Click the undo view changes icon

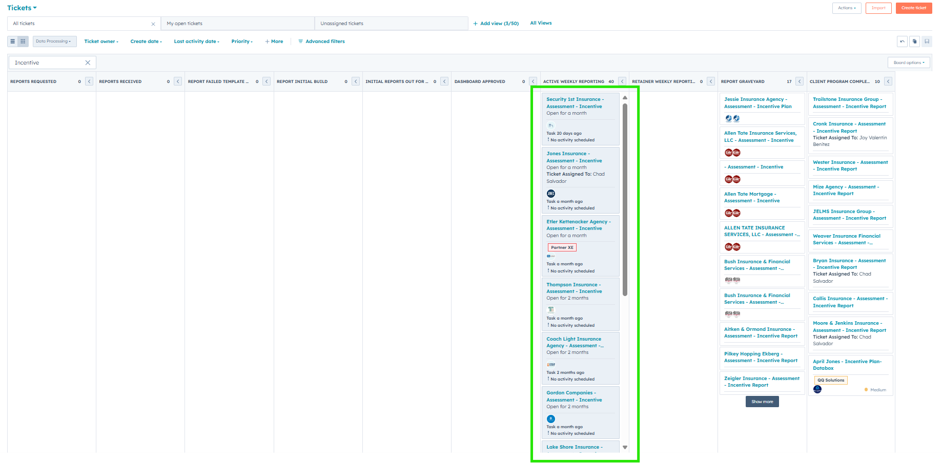pos(902,41)
